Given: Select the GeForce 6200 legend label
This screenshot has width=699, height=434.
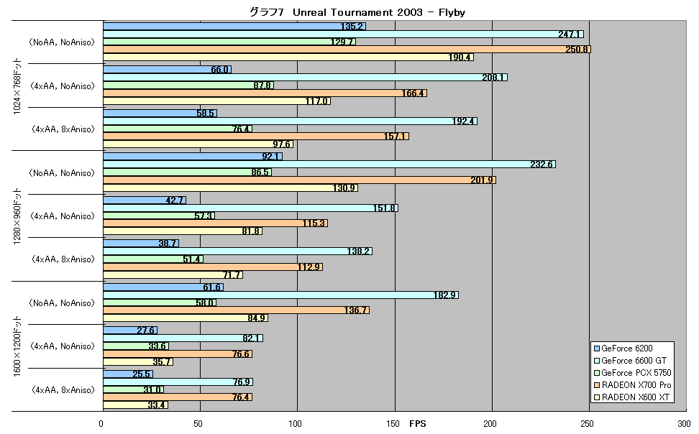Looking at the screenshot, I should tap(627, 348).
